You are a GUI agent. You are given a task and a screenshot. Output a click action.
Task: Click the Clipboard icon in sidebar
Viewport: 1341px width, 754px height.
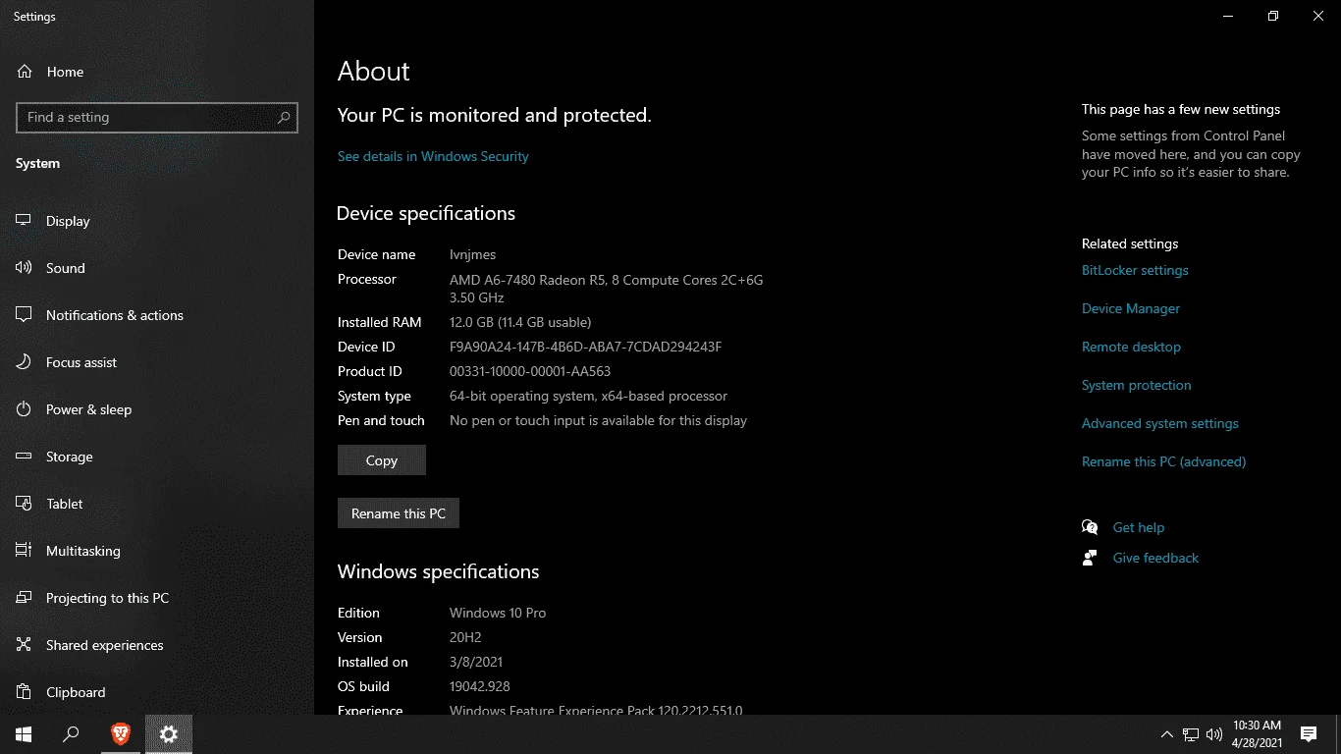coord(25,692)
